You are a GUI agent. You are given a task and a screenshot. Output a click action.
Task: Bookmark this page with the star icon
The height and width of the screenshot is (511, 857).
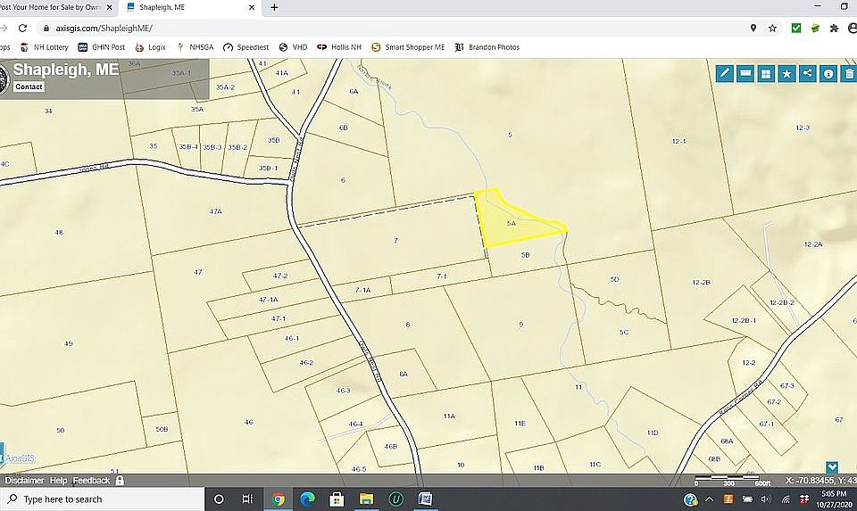click(x=772, y=29)
